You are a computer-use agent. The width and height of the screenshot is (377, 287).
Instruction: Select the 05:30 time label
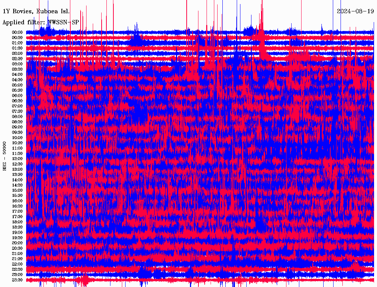click(17, 90)
